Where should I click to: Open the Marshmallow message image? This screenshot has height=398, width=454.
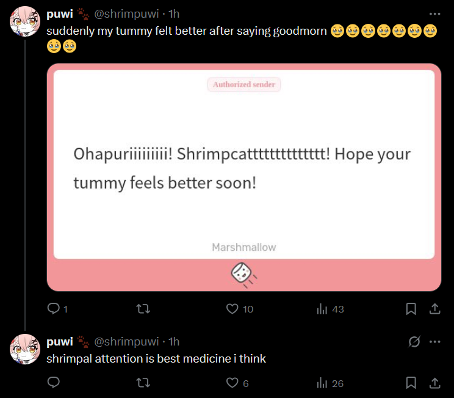[244, 177]
